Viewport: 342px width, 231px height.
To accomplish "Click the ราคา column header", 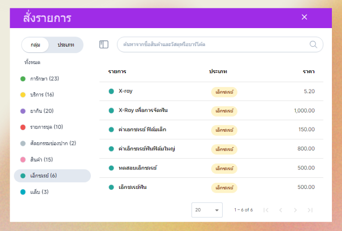I will click(x=309, y=72).
